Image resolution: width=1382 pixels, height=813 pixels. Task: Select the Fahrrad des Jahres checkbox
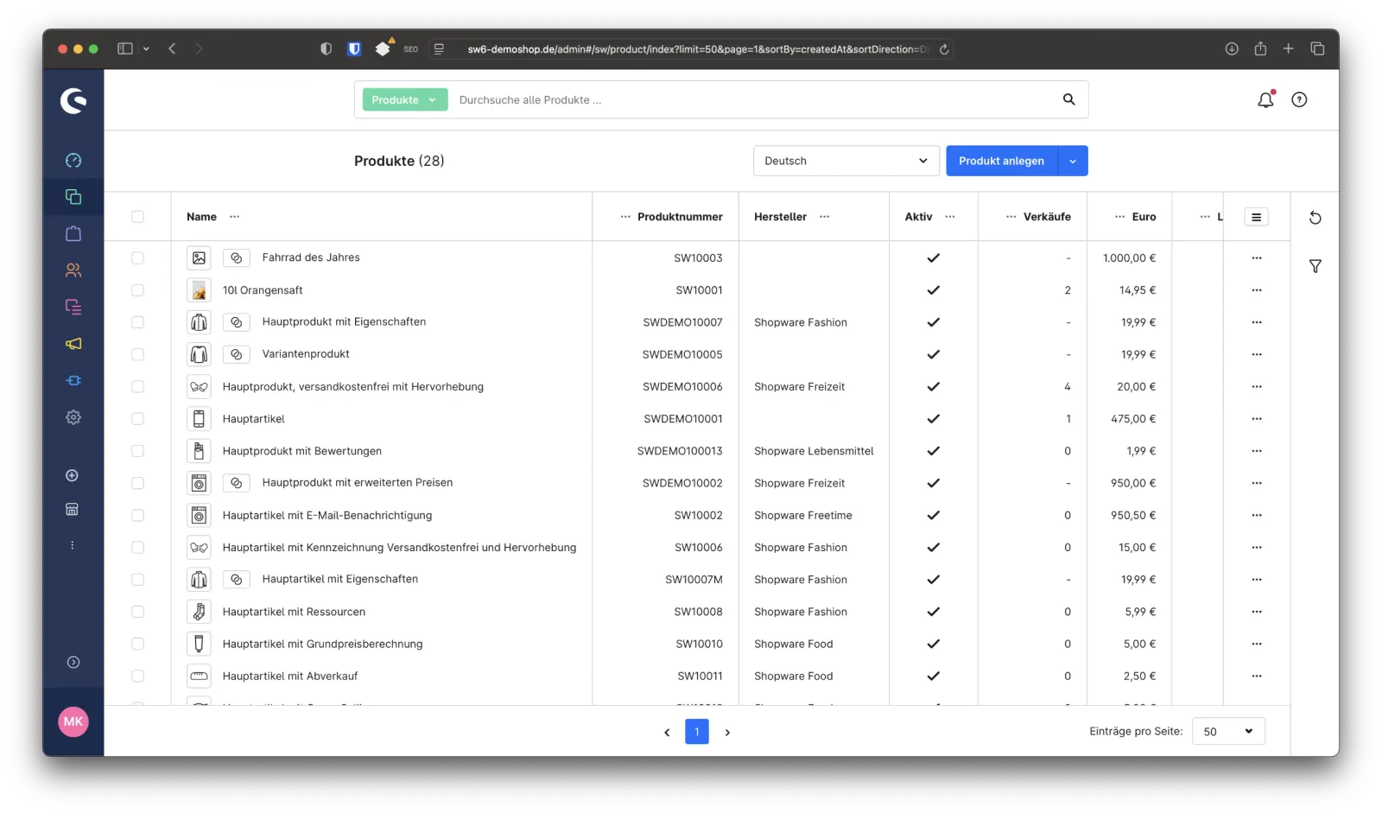point(137,257)
